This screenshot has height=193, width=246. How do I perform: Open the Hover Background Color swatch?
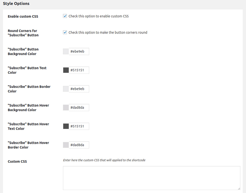coord(66,108)
